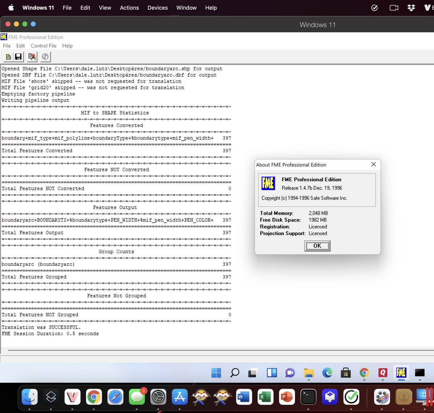Click the FME logo in the title bar
The image size is (434, 413).
click(4, 37)
